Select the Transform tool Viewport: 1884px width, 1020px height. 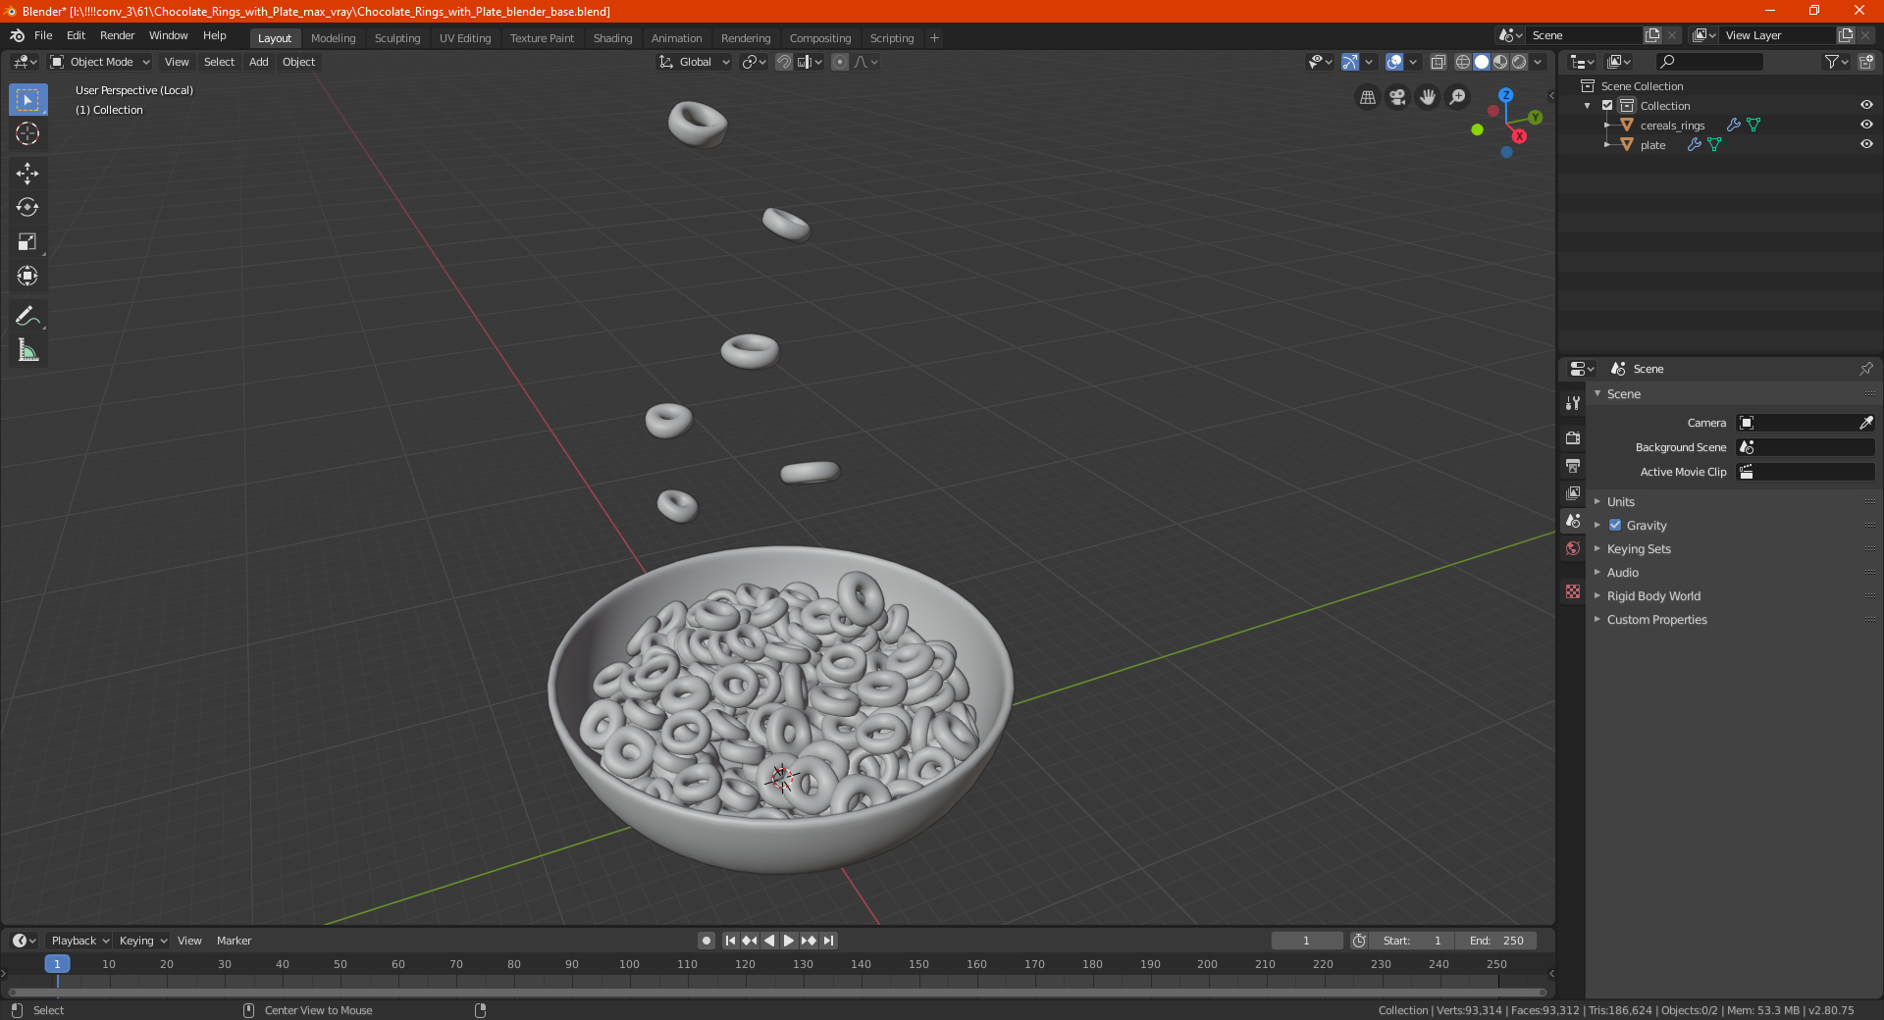[27, 277]
